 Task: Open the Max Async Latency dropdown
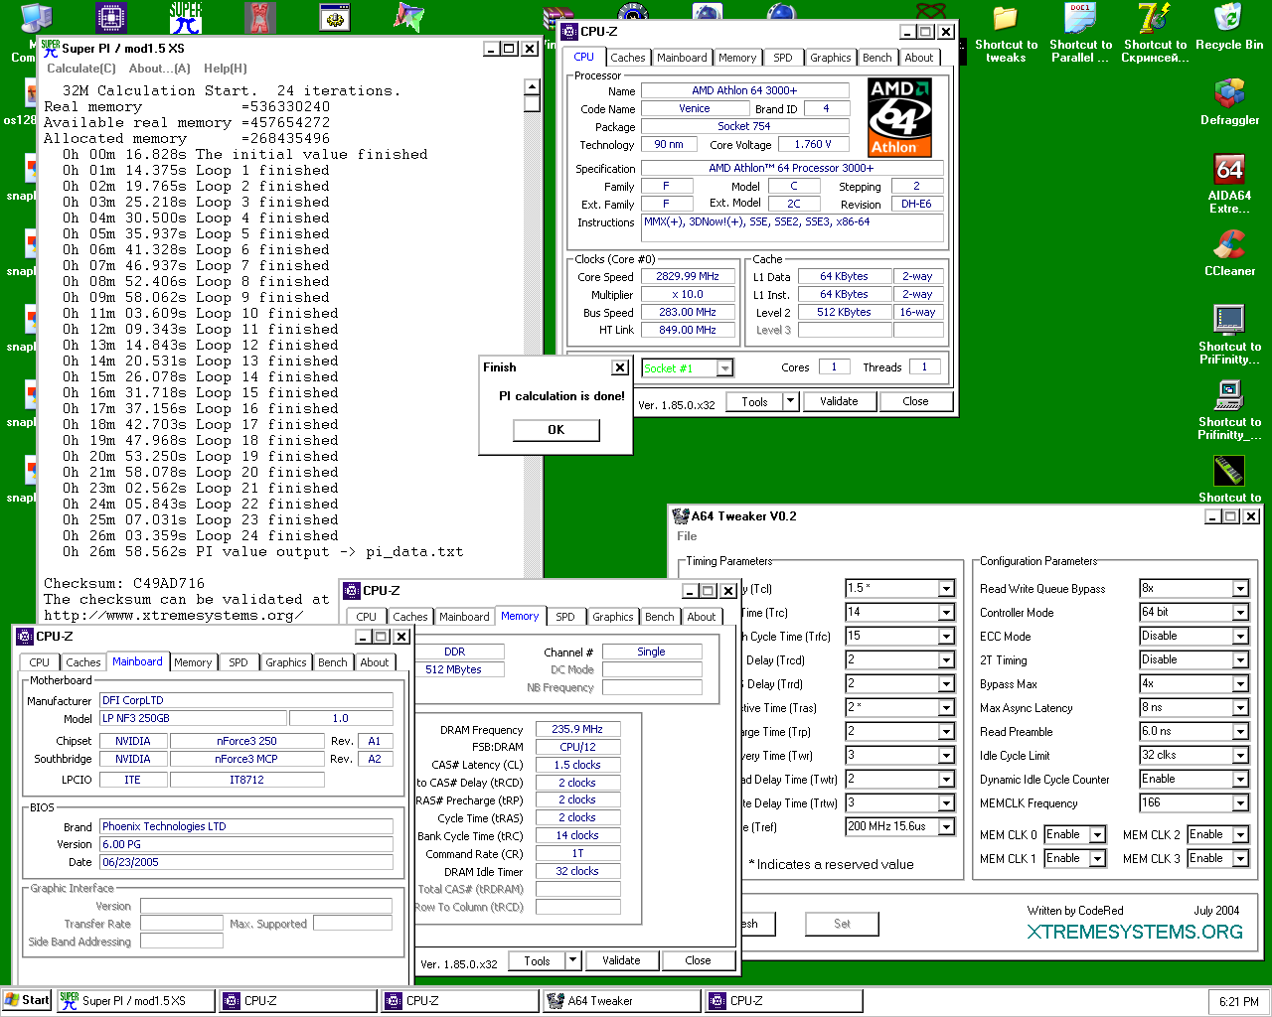[x=1240, y=708]
